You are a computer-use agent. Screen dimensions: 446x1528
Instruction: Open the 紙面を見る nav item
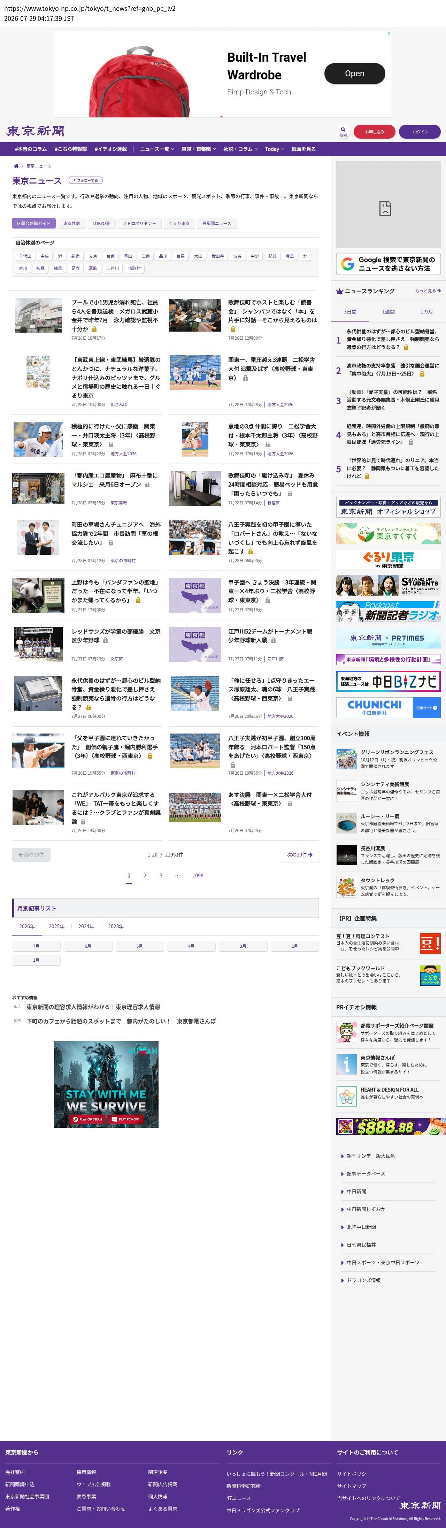click(x=303, y=149)
